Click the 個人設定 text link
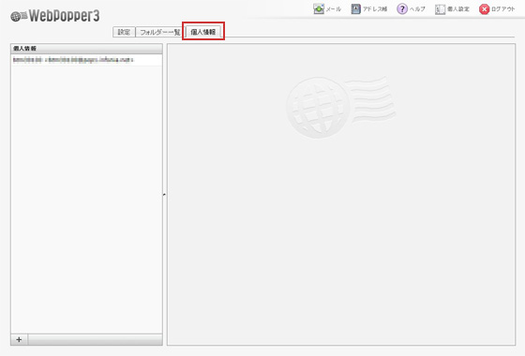525x356 pixels. point(458,9)
